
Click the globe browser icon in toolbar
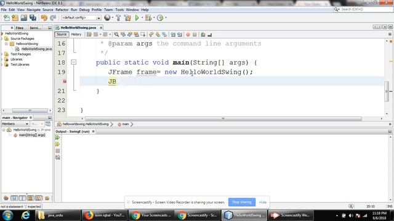(107, 18)
